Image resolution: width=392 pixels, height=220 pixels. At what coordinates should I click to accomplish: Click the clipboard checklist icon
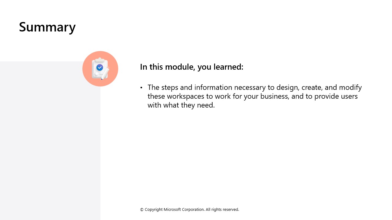pyautogui.click(x=100, y=69)
